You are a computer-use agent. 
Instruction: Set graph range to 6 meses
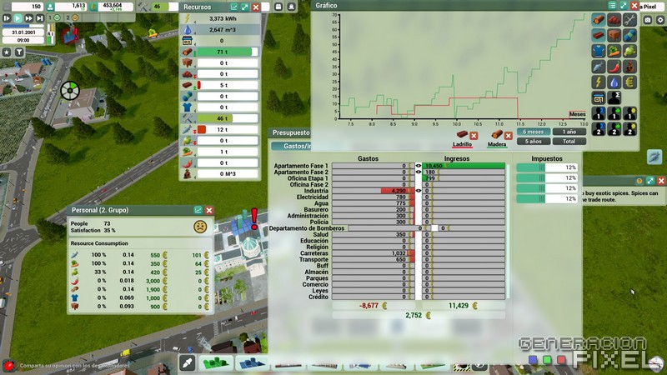(x=534, y=132)
